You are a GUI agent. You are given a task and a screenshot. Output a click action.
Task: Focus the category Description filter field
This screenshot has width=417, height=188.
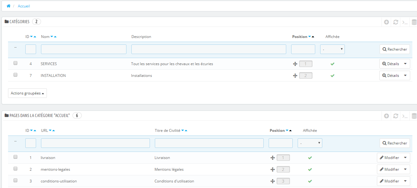pyautogui.click(x=209, y=49)
